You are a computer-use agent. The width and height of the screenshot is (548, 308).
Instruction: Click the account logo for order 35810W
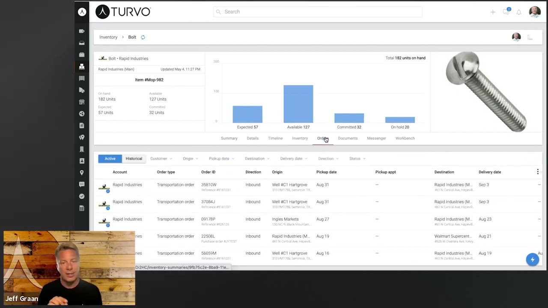(x=104, y=187)
